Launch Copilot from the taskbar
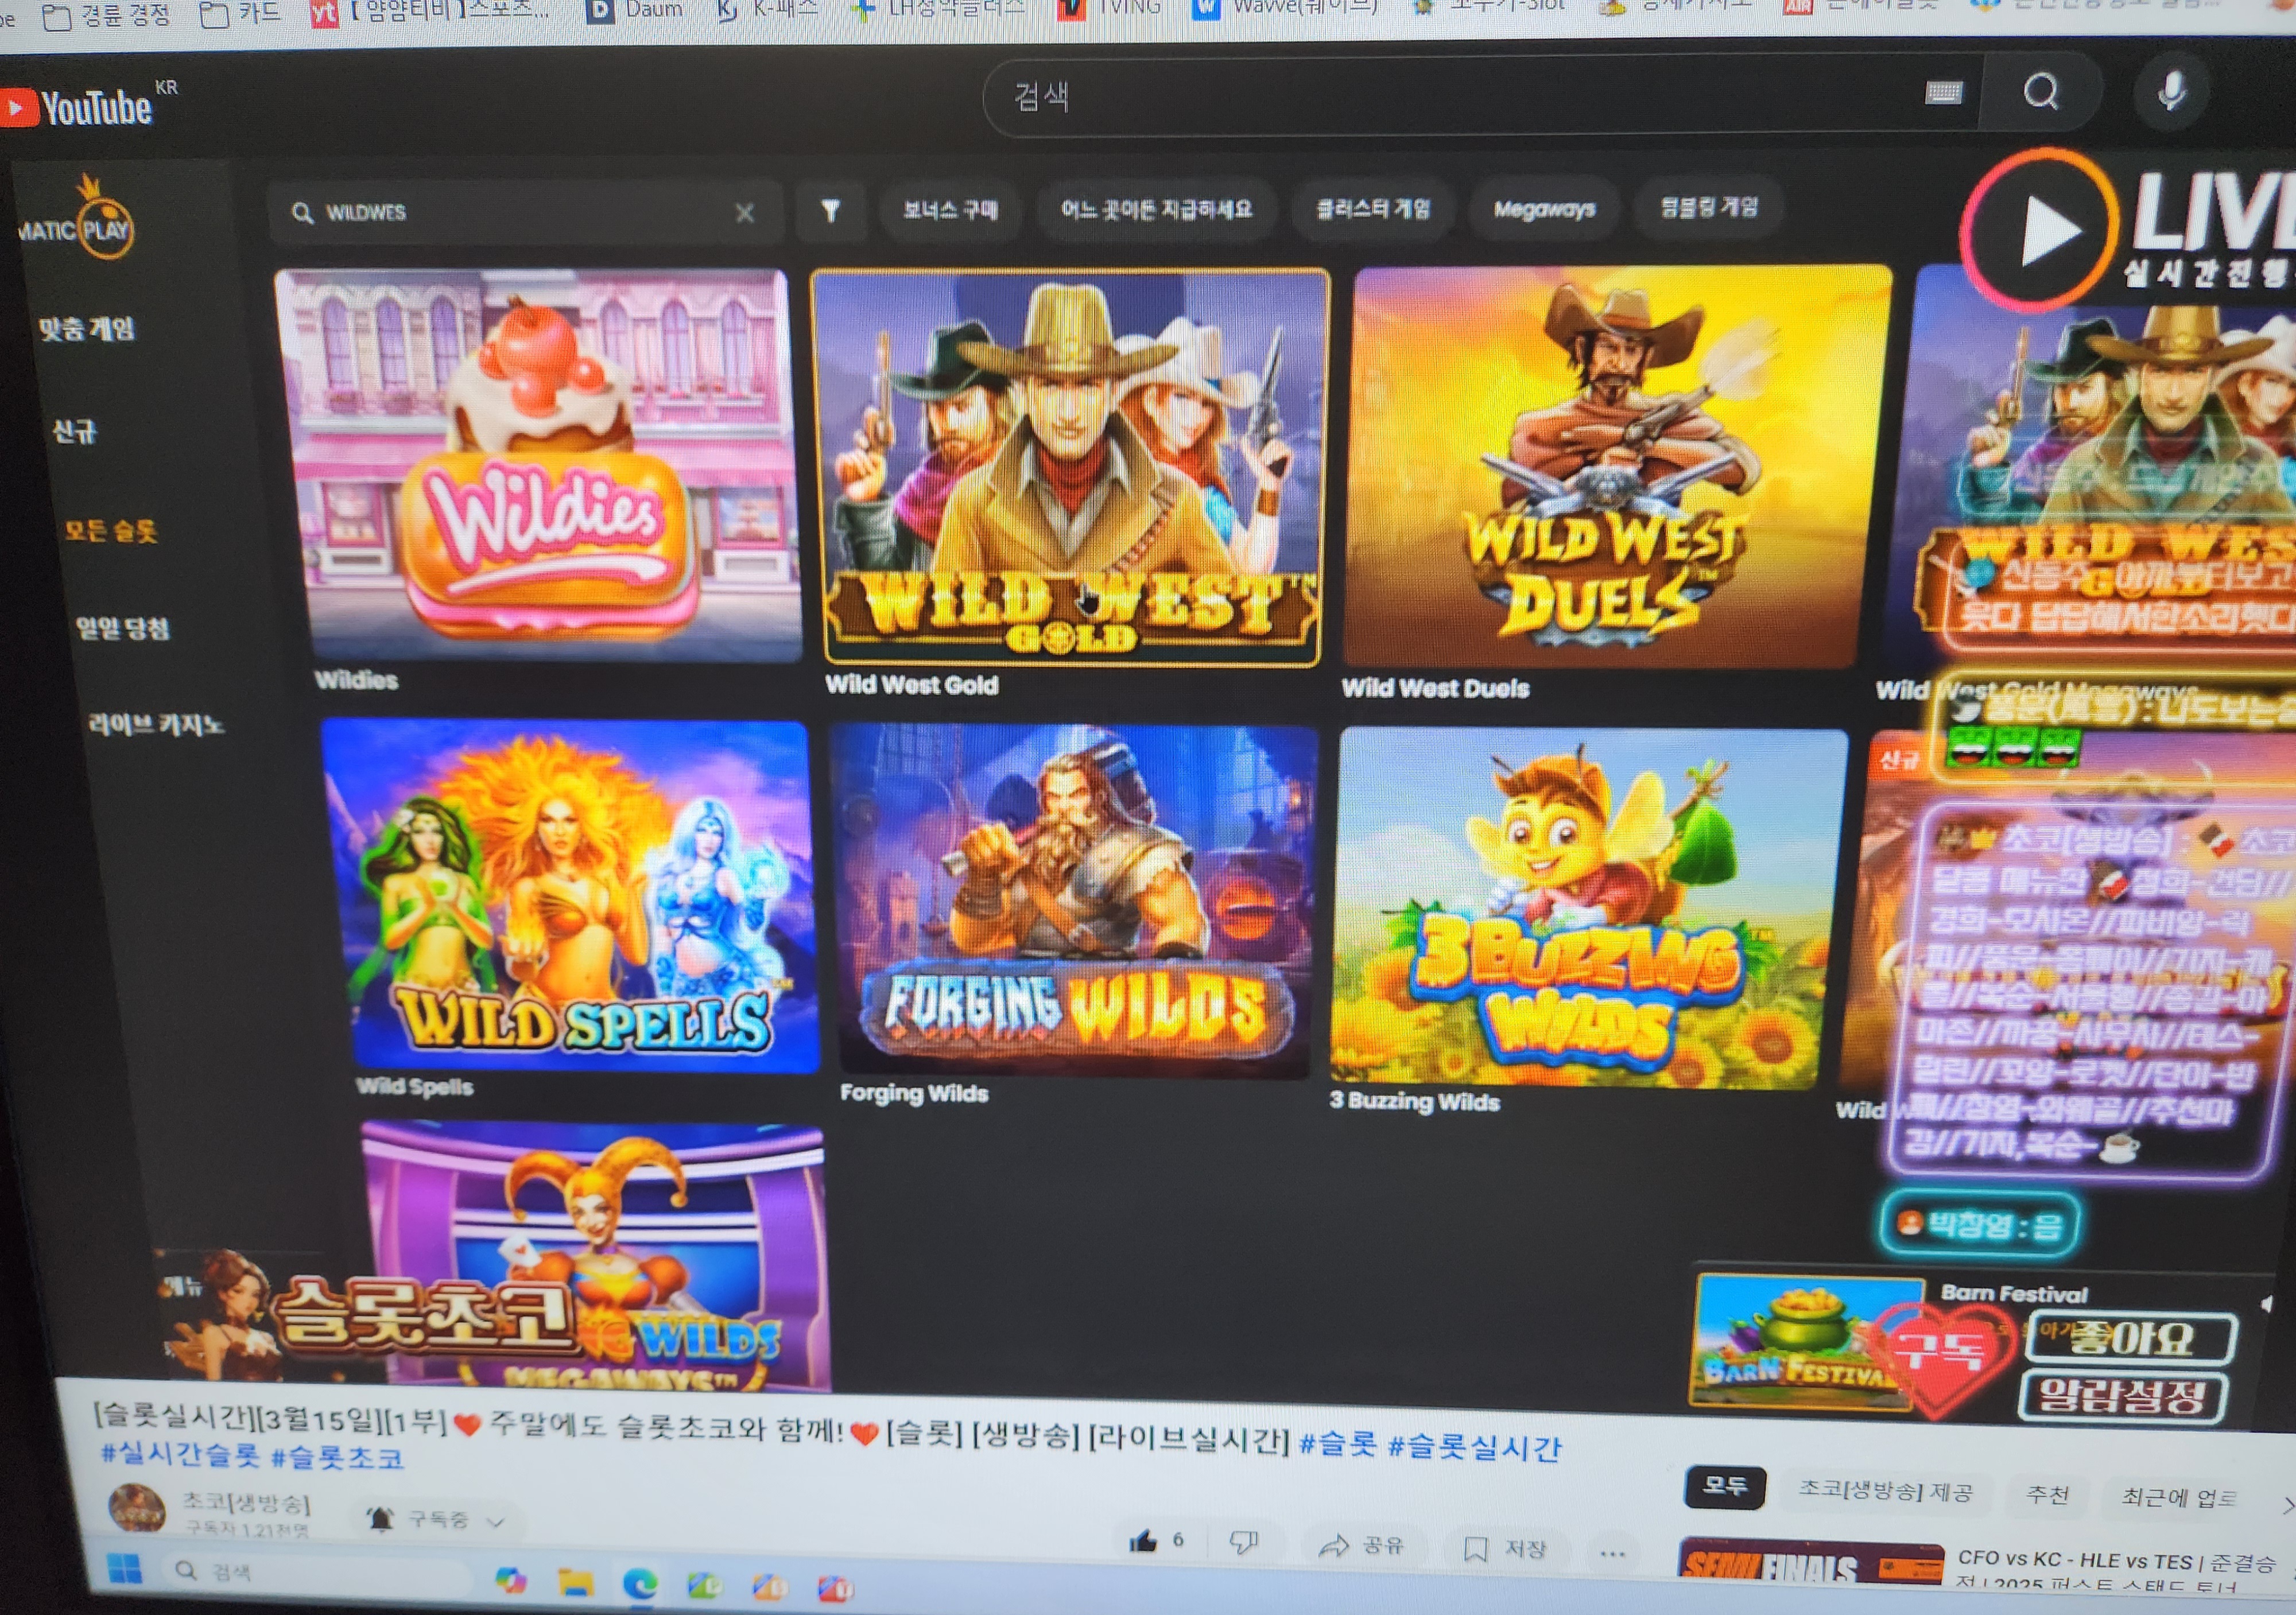Image resolution: width=2296 pixels, height=1615 pixels. pyautogui.click(x=511, y=1580)
